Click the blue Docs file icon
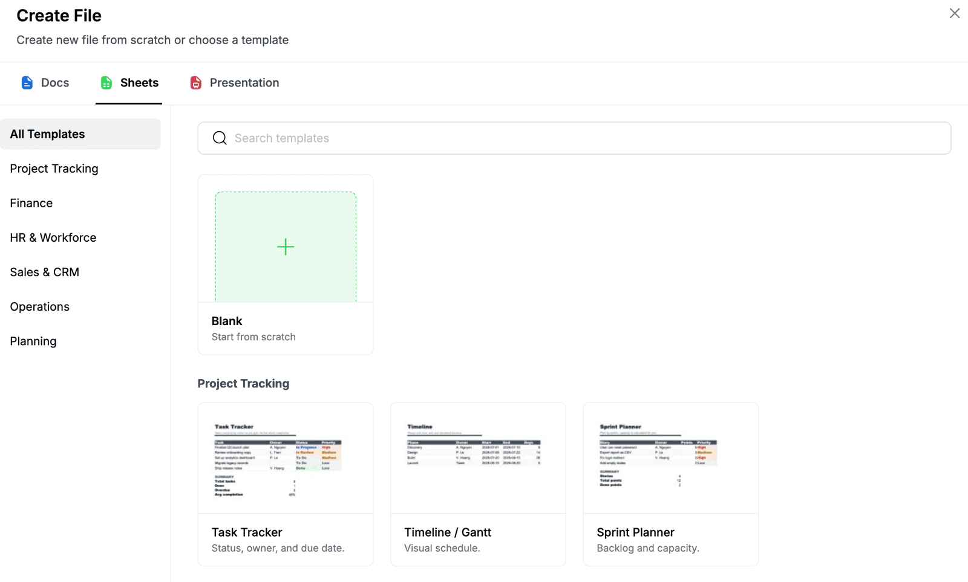Screen dimensions: 968x582 (x=27, y=83)
